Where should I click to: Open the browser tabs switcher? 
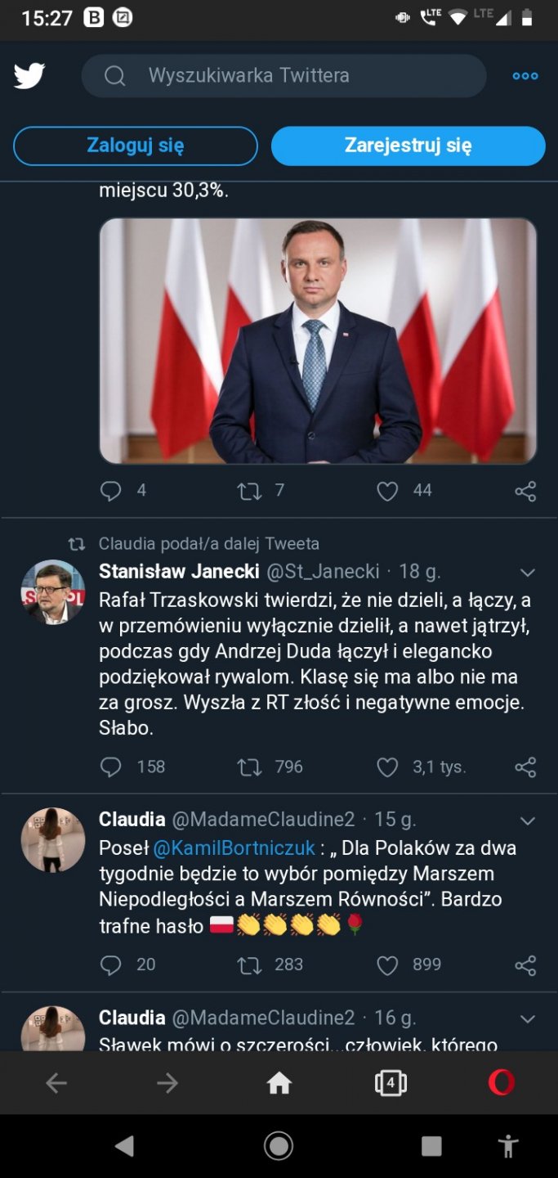tap(391, 1084)
